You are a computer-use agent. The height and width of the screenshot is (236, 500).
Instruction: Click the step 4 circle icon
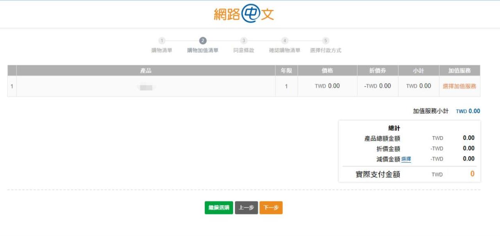(x=285, y=41)
